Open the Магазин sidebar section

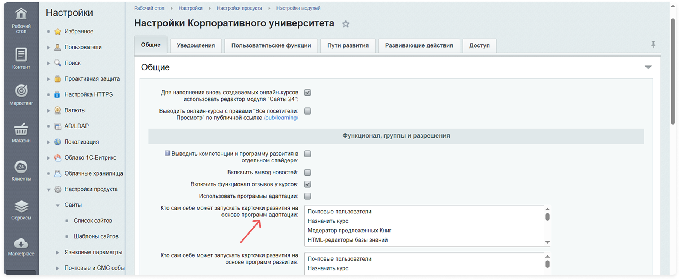pyautogui.click(x=21, y=133)
